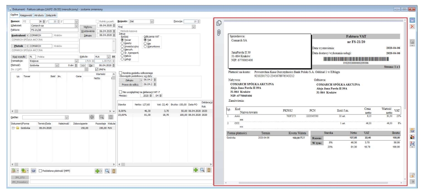Image resolution: width=423 pixels, height=192 pixels.
Task: Open the Transakcja Krajowa dropdown
Action: point(76,61)
